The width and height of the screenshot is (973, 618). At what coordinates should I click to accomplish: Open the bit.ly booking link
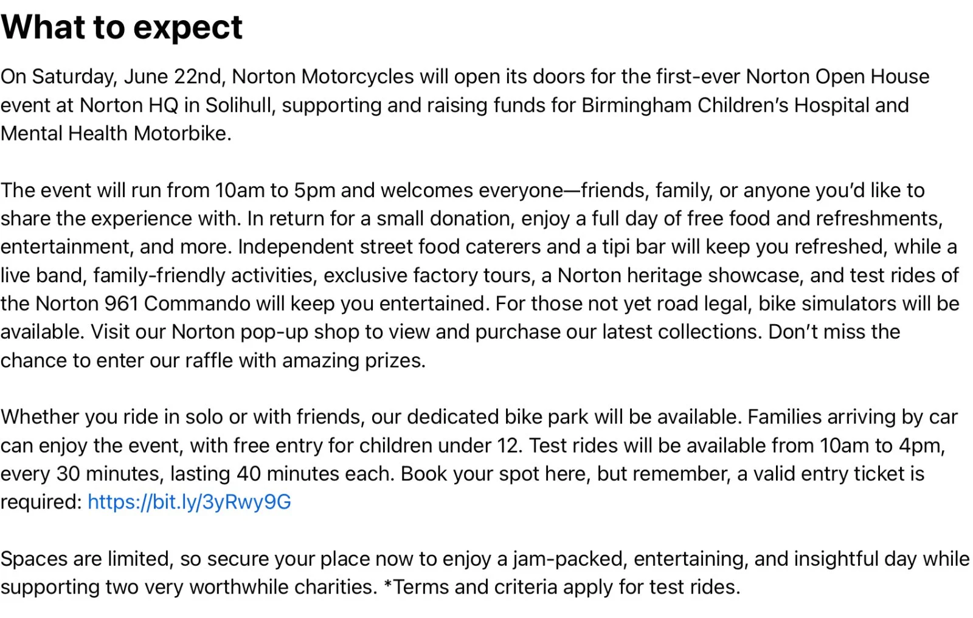189,502
